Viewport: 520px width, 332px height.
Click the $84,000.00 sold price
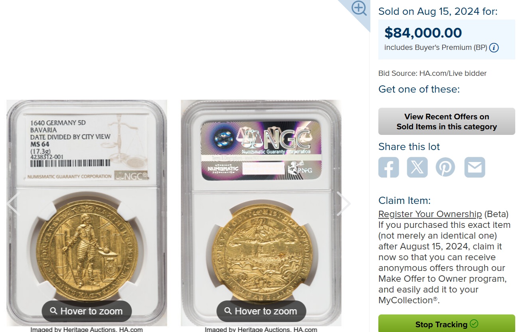423,33
